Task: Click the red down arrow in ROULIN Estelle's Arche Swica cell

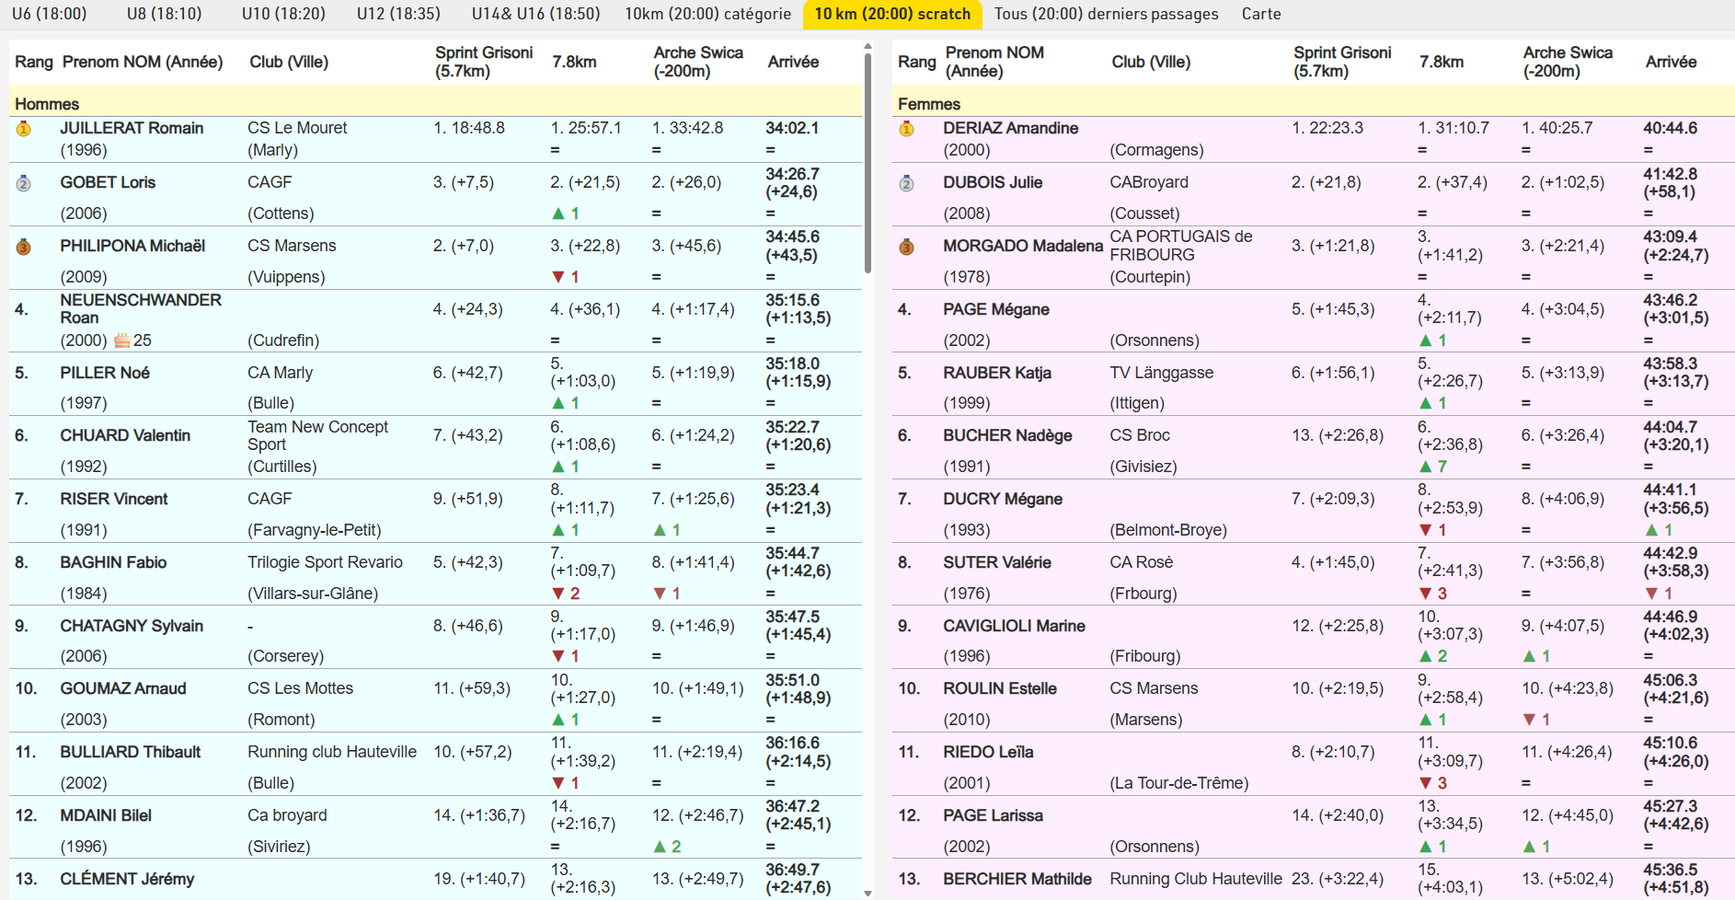Action: 1529,720
